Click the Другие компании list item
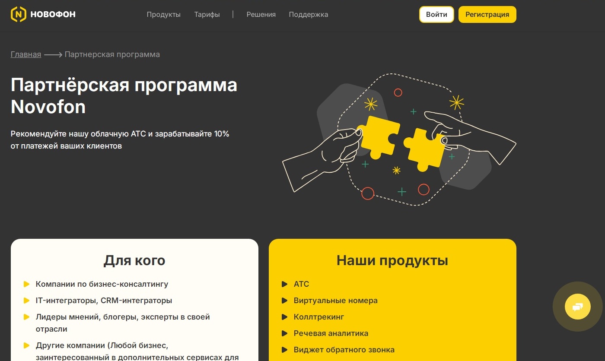Screen dimensions: 605x361 tap(137, 351)
